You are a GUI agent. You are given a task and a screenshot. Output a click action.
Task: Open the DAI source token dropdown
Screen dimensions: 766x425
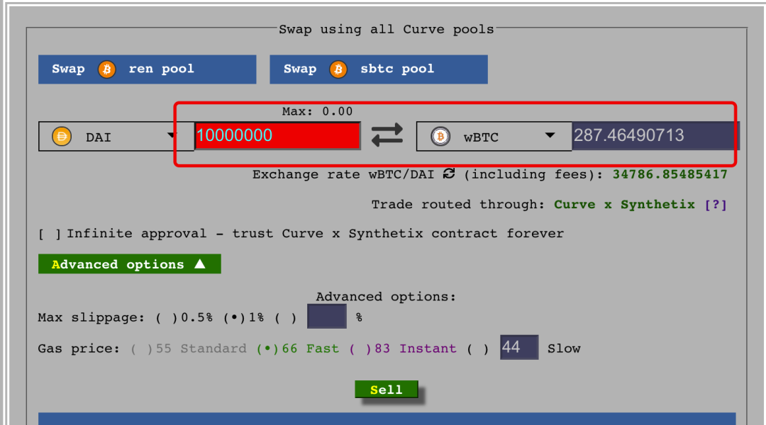[116, 137]
